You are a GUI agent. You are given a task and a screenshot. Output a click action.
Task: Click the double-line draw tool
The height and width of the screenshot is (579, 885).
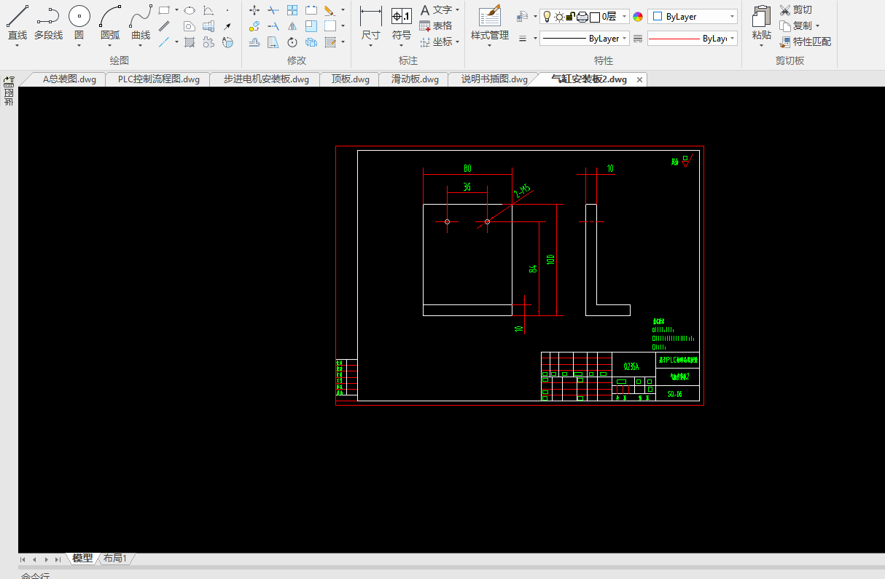click(165, 26)
